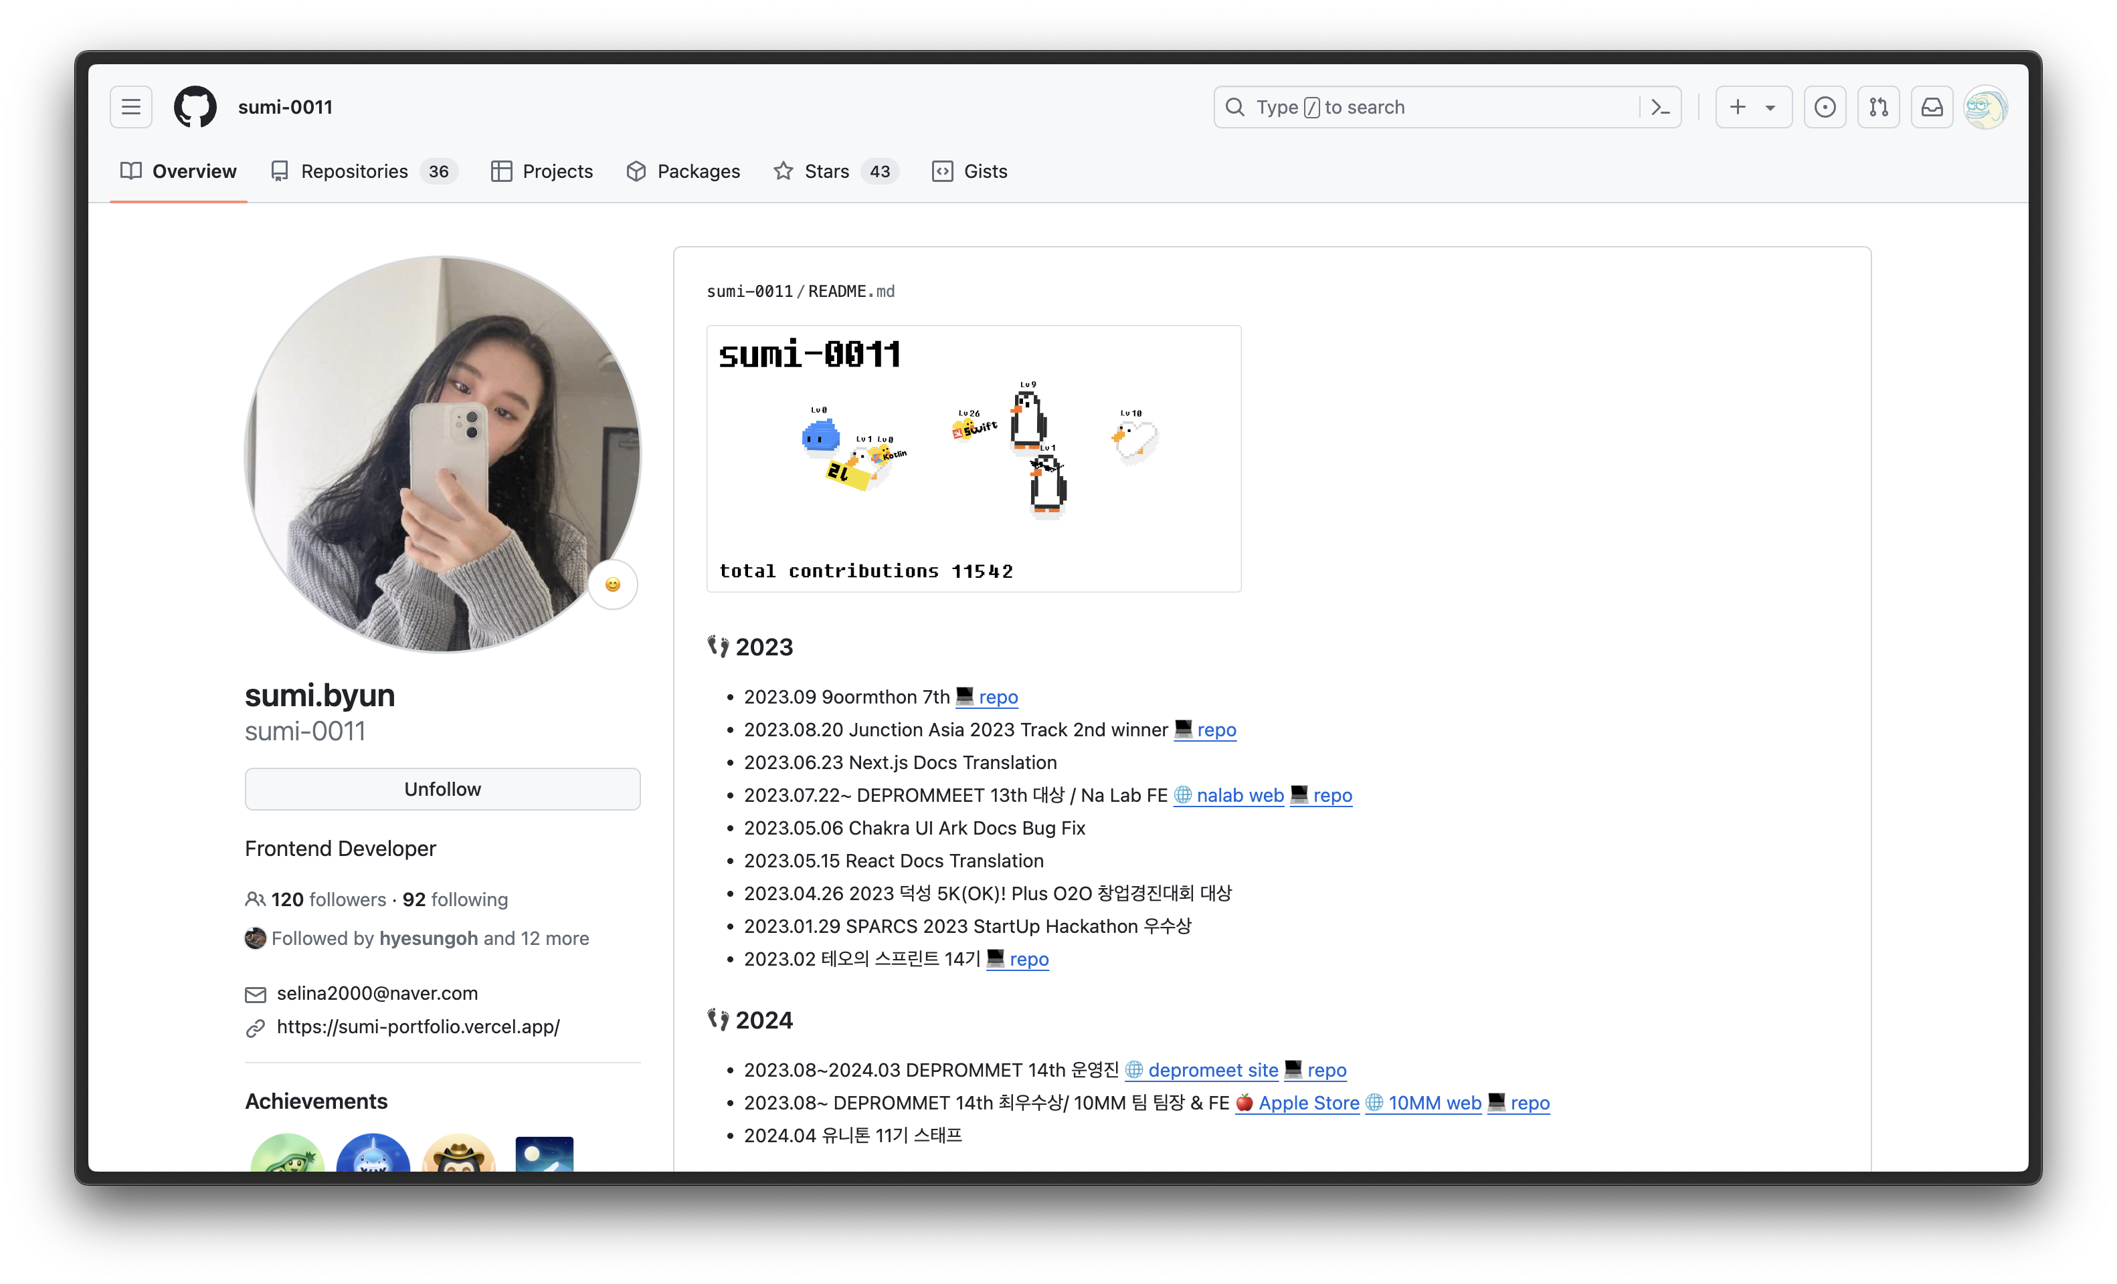The image size is (2117, 1284).
Task: Switch to the Repositories tab
Action: pyautogui.click(x=364, y=171)
